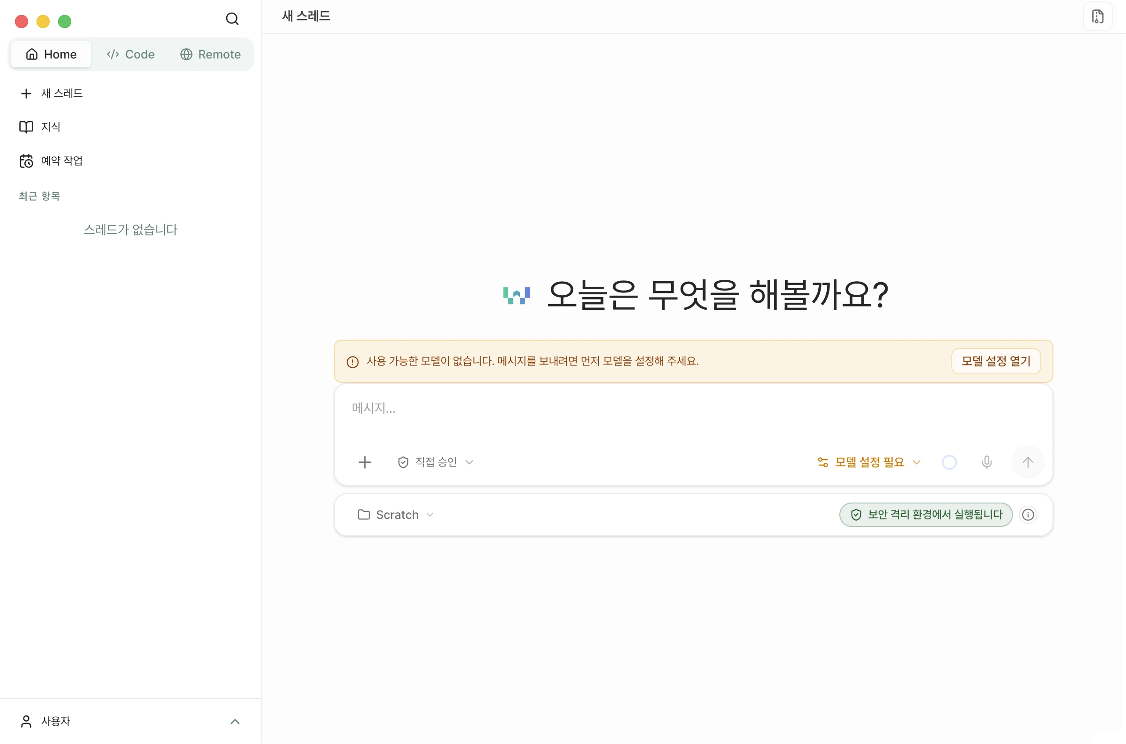The image size is (1126, 744).
Task: Click the warning icon in the model banner
Action: (352, 362)
